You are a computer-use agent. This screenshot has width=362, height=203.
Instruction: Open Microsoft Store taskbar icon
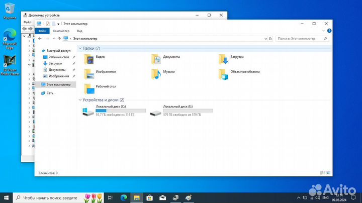pos(150,197)
